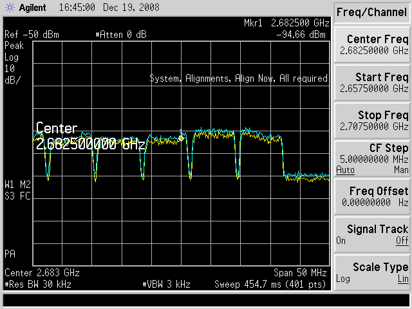The height and width of the screenshot is (309, 412).
Task: Click the 2.70750000 GHz stop value
Action: pos(374,127)
